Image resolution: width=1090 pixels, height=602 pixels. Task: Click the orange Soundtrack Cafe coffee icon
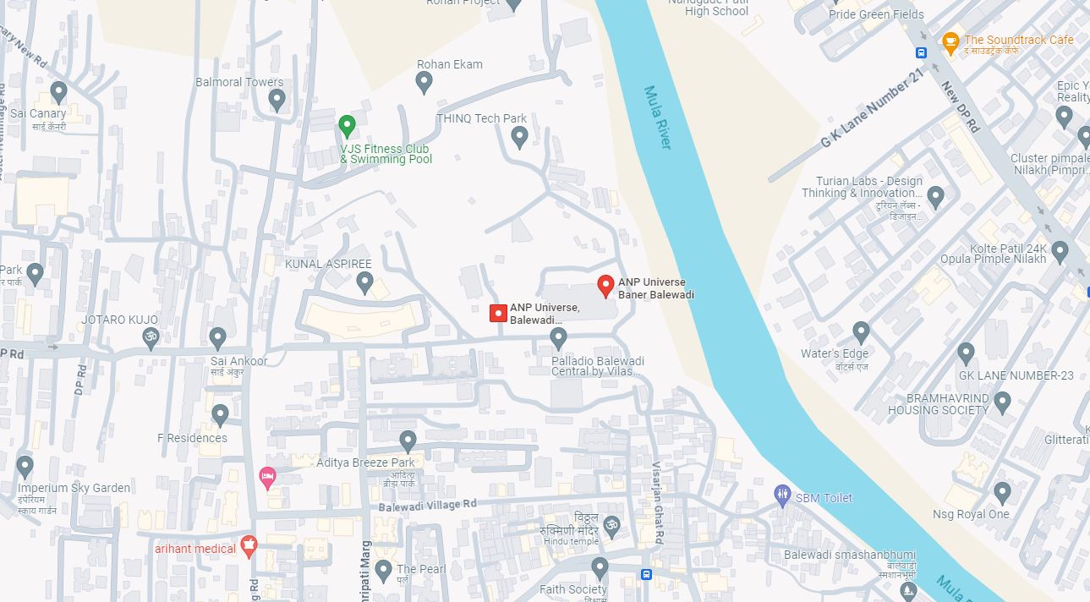point(950,41)
